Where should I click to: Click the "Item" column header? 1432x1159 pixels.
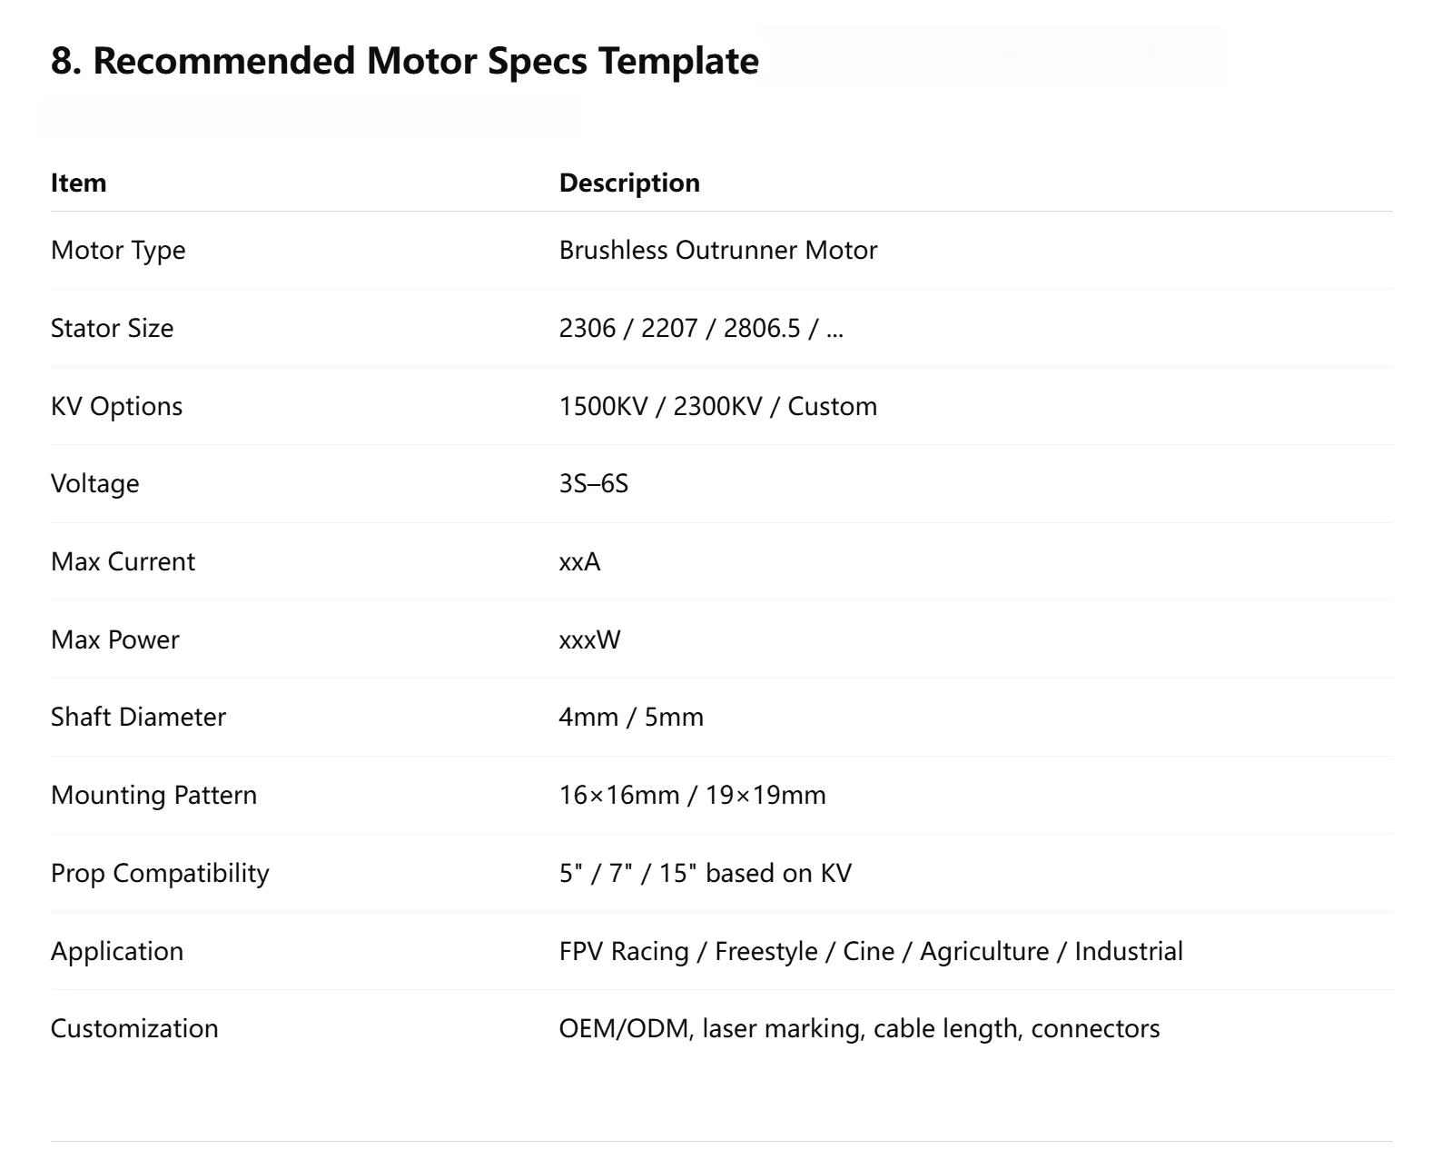point(78,183)
